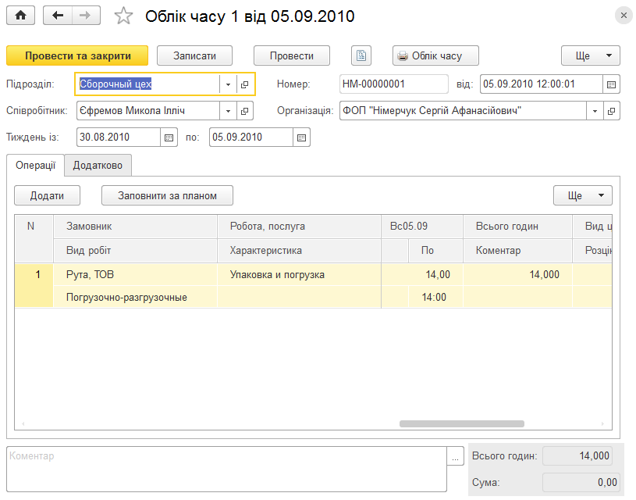This screenshot has width=636, height=500.
Task: Open calendar for document date field
Action: 611,84
